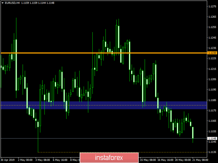Click the 30 Apr 2019 date label
218x163 pixels.
(x=8, y=160)
